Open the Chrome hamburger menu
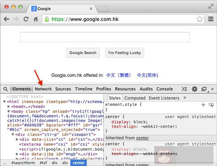217x166 pixels. point(211,19)
